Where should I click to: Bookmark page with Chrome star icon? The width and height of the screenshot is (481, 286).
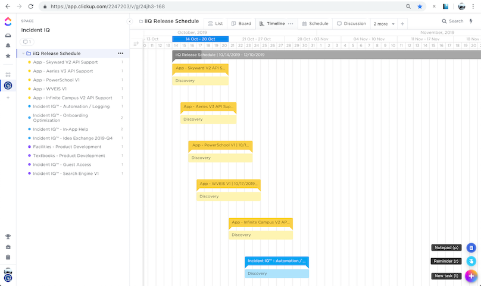coord(420,7)
